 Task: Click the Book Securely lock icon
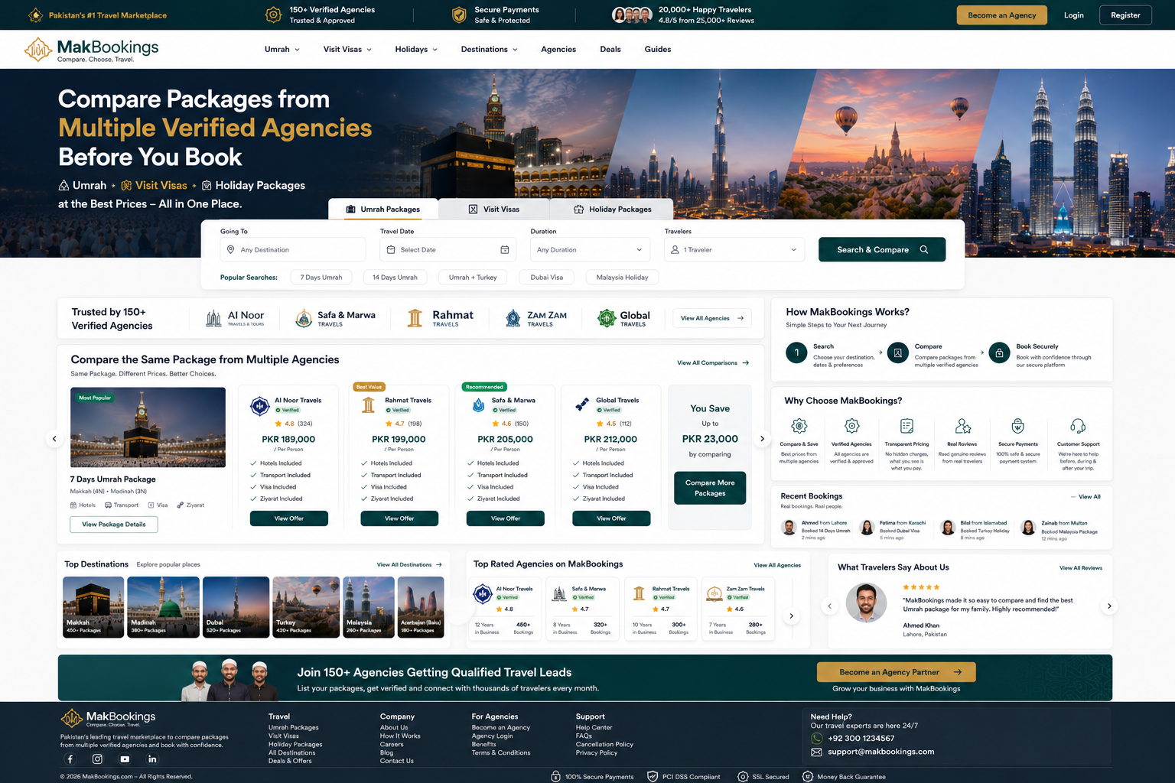pyautogui.click(x=999, y=353)
